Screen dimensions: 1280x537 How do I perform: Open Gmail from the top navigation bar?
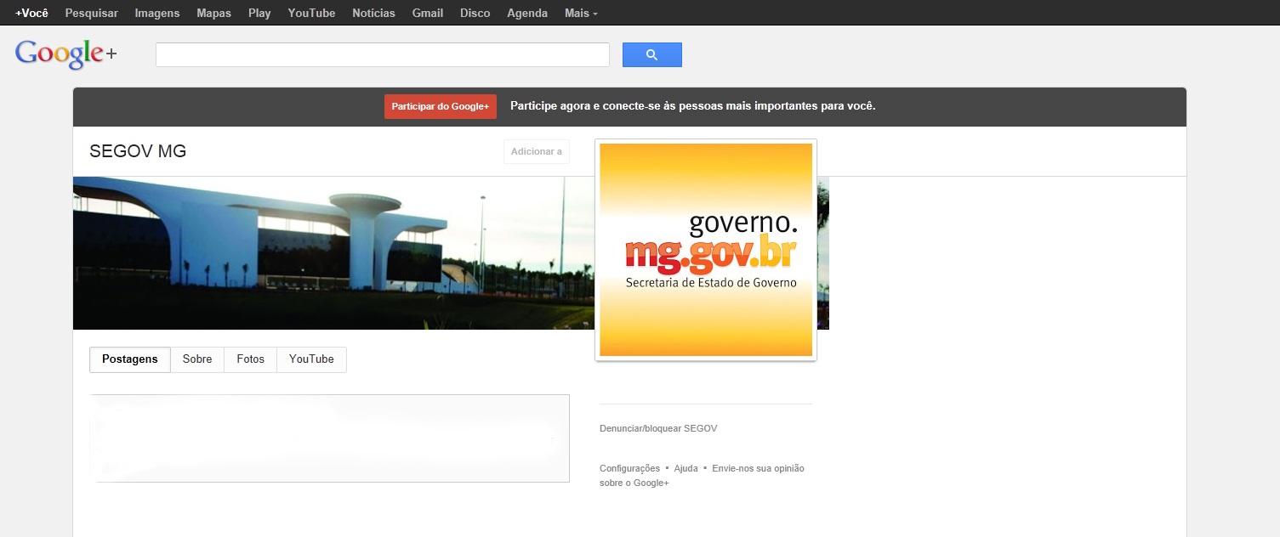pos(427,14)
